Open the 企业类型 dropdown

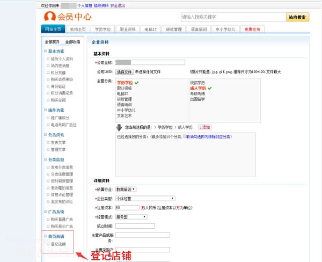[x=145, y=198]
